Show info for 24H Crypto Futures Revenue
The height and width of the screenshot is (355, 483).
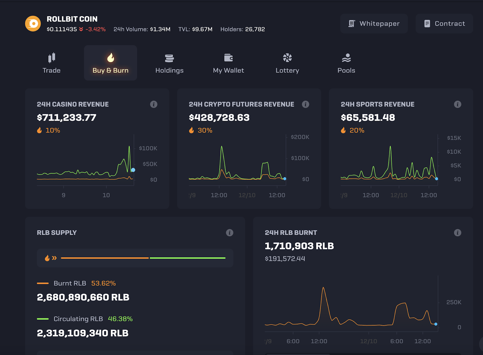pos(305,104)
